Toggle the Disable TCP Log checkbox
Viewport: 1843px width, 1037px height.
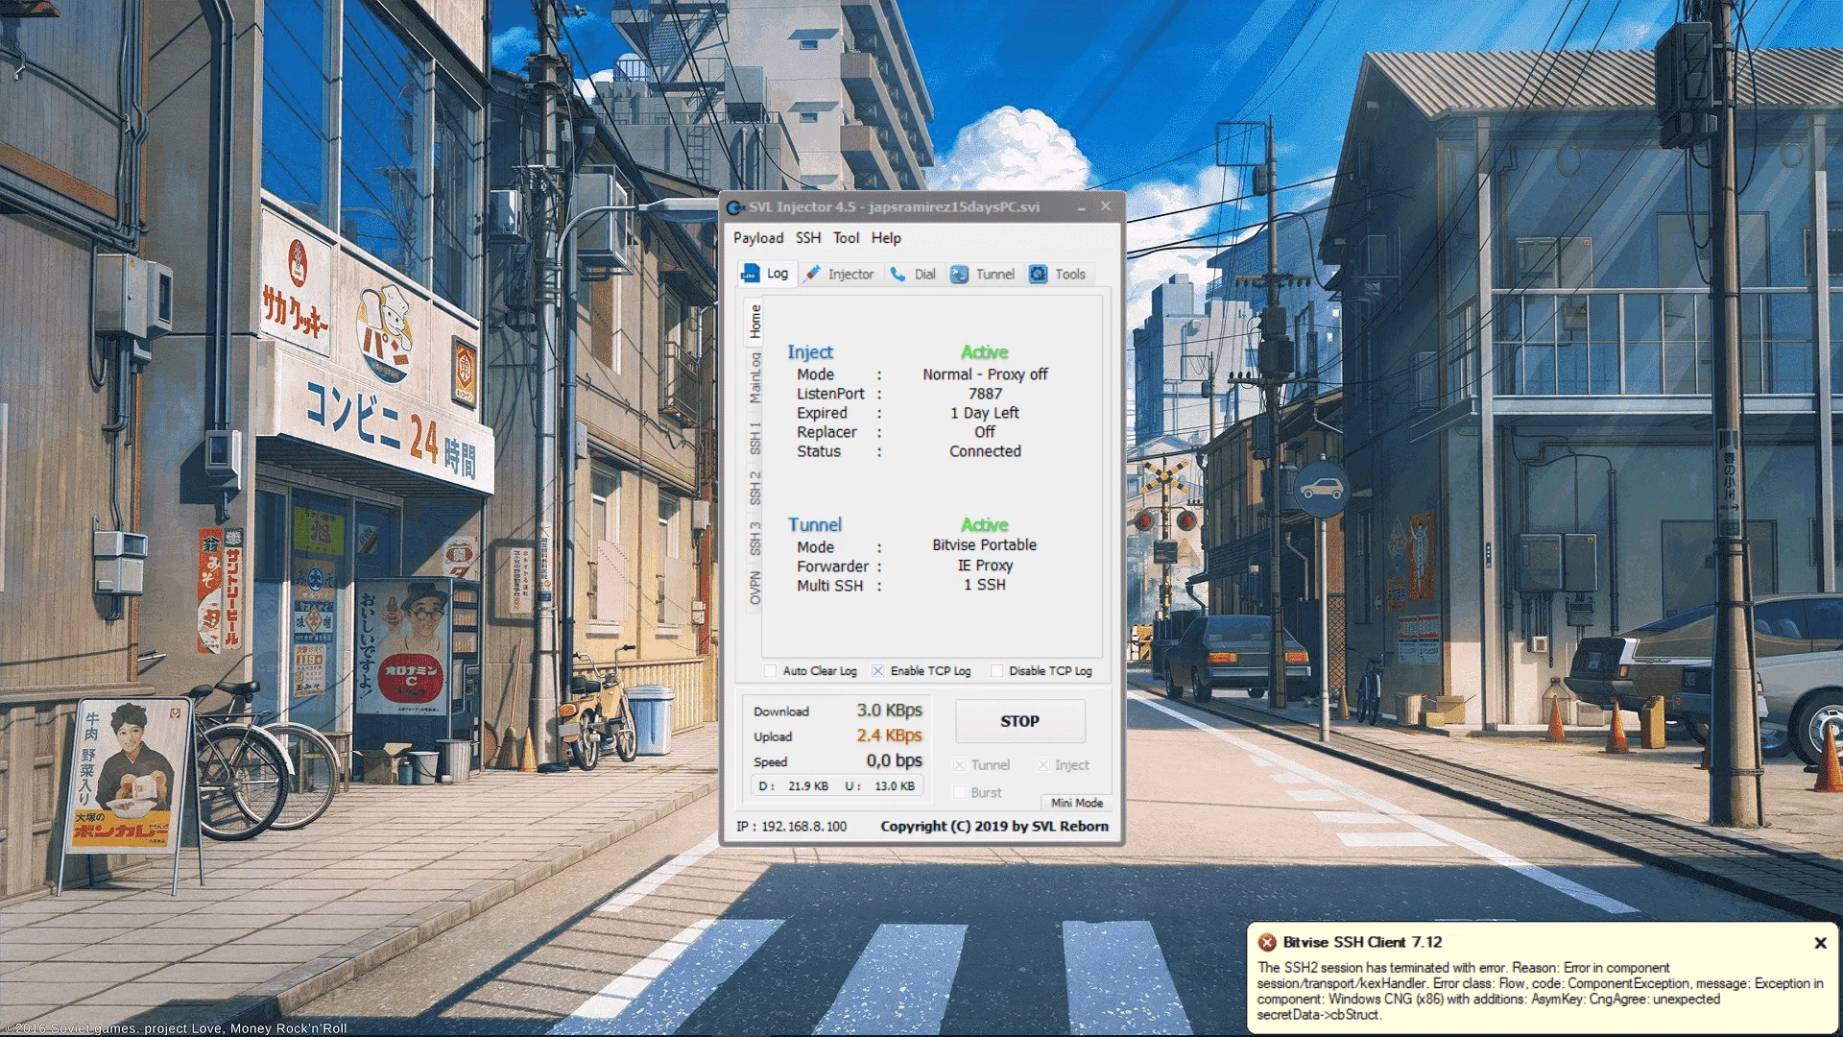[996, 671]
